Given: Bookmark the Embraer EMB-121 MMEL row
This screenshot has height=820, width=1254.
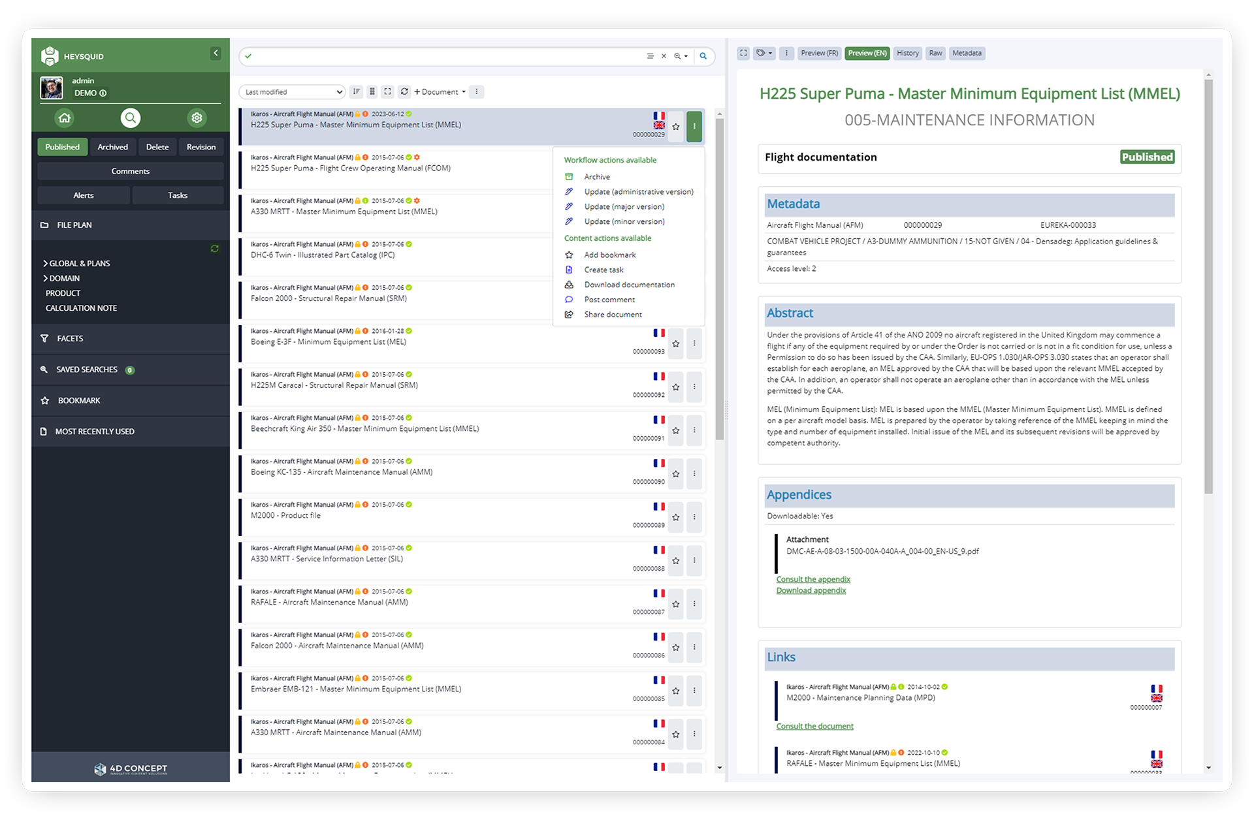Looking at the screenshot, I should tap(676, 691).
